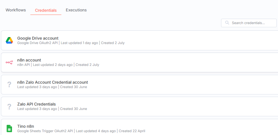Open the Executions tab
This screenshot has height=135, width=278.
pyautogui.click(x=76, y=10)
